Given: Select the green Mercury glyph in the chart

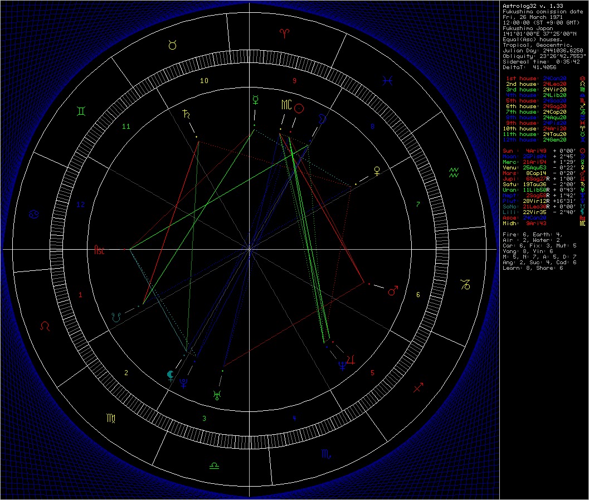Looking at the screenshot, I should coord(255,100).
